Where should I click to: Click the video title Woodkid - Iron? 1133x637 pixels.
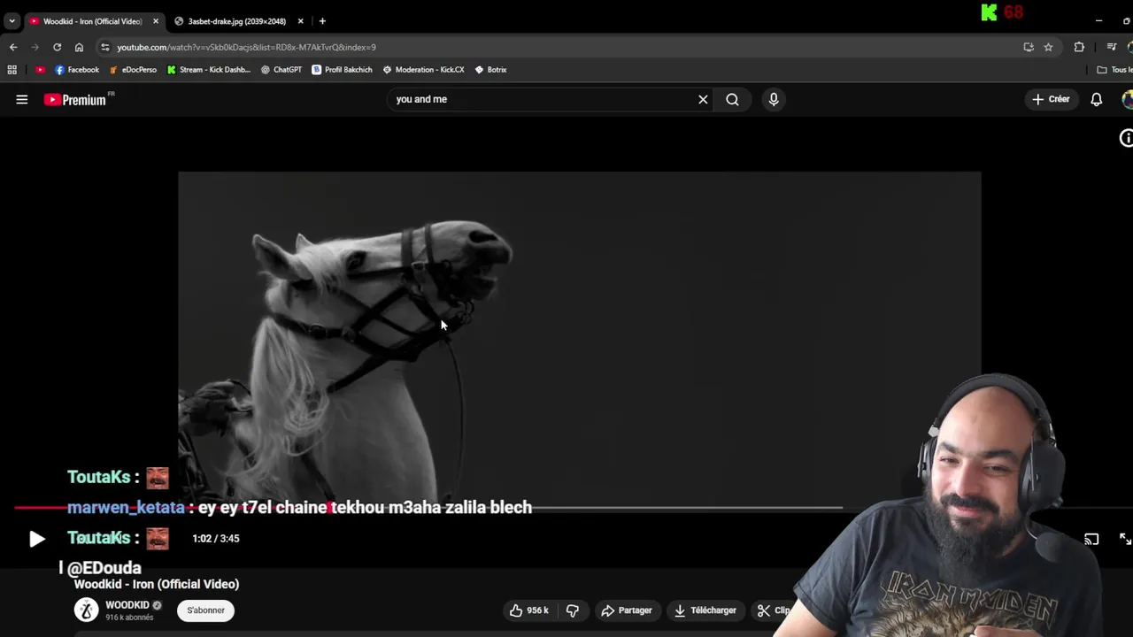(x=157, y=584)
